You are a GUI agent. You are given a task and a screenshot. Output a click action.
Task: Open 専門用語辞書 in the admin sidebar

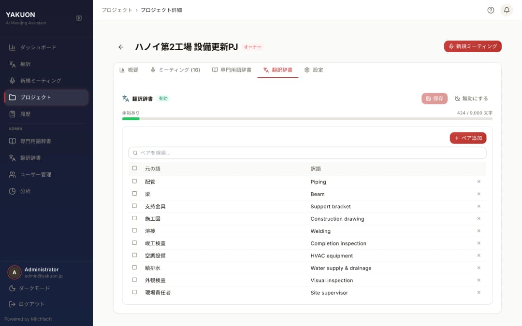click(x=46, y=141)
